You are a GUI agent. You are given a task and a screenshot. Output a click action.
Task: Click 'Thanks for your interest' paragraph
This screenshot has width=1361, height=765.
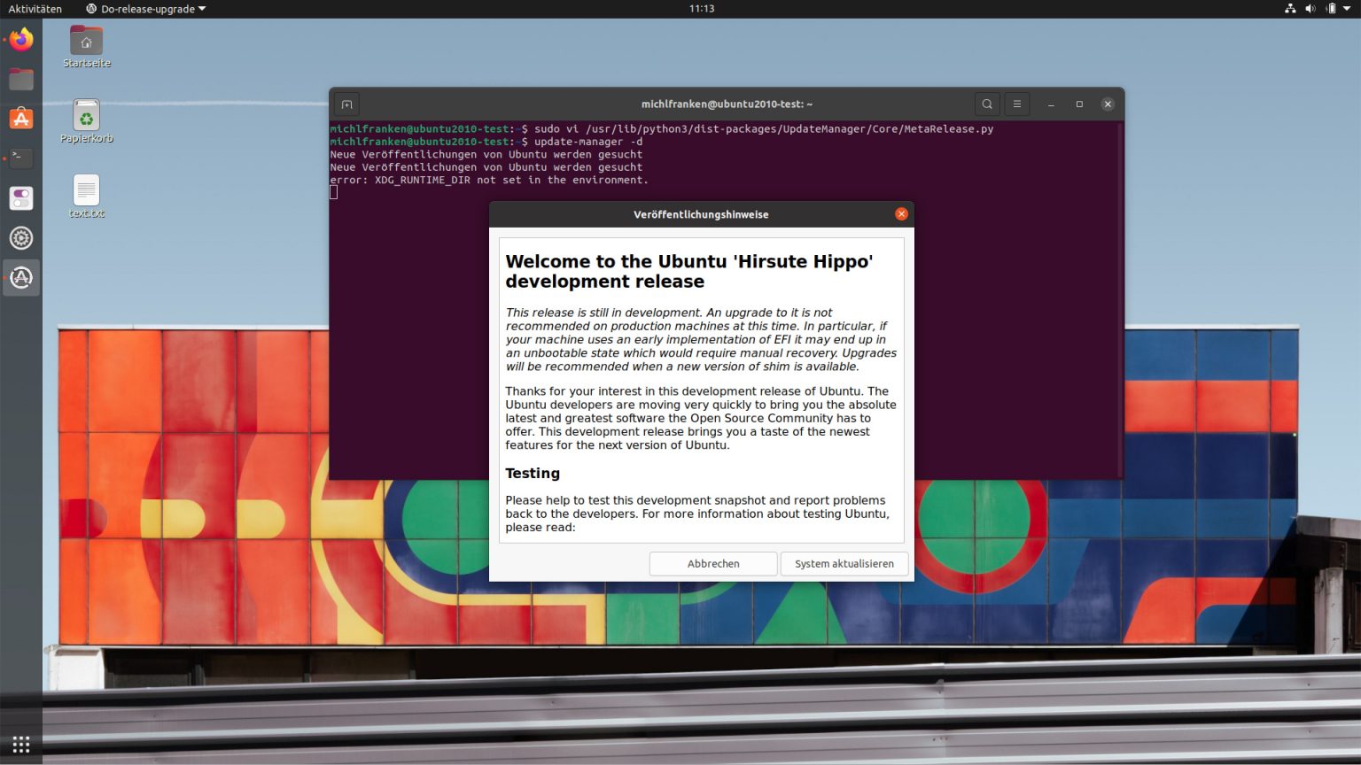(701, 418)
